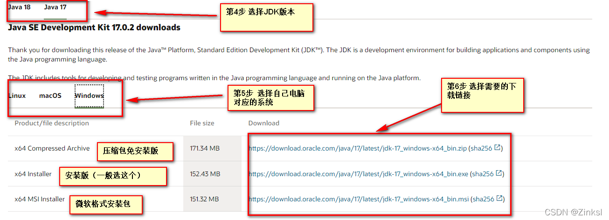Screen dimensions: 609x220
Task: Download jdk-17_windows-x64_bin.msi link
Action: pos(359,199)
